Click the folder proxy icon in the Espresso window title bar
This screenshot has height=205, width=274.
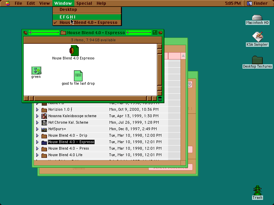tap(63, 32)
